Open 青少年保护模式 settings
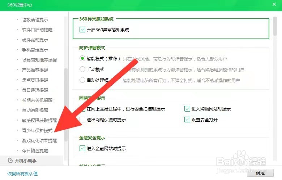The height and width of the screenshot is (180, 282). (x=37, y=130)
